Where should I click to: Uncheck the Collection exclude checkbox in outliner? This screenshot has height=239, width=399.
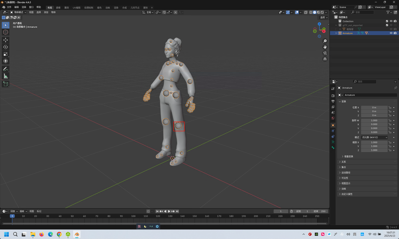click(387, 21)
